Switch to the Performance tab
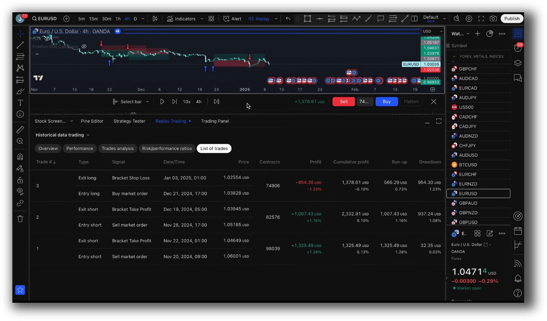547x321 pixels. 79,148
